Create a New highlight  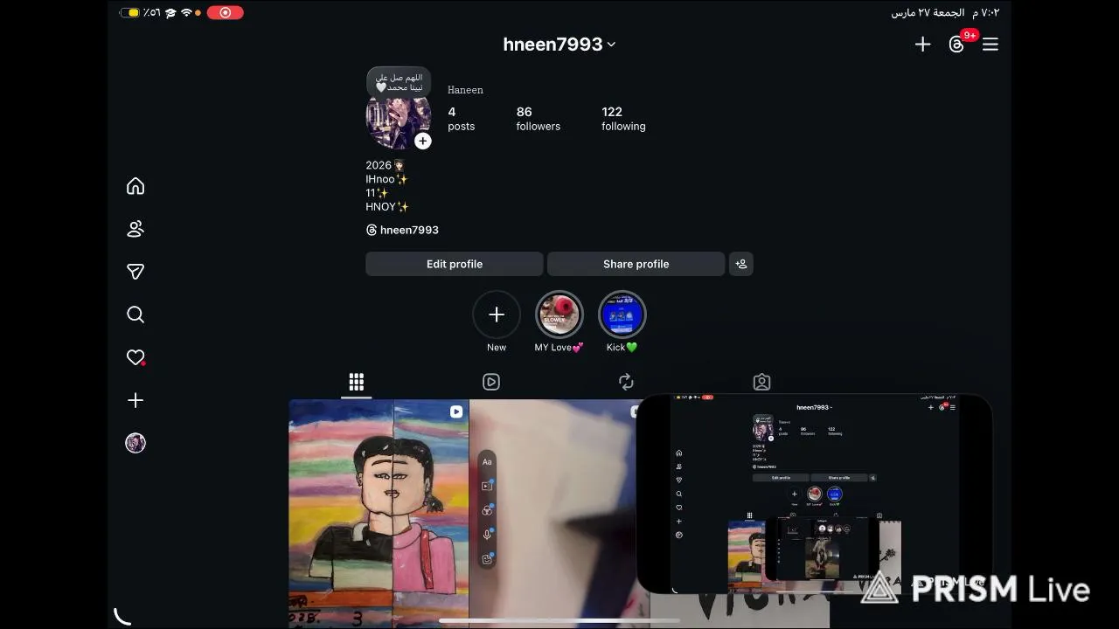click(497, 321)
